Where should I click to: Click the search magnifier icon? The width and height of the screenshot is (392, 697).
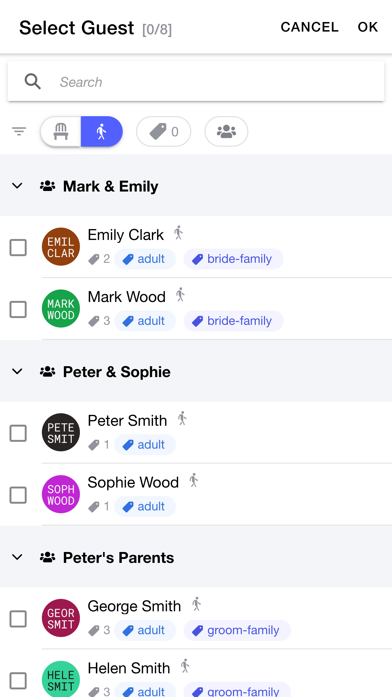pyautogui.click(x=33, y=81)
